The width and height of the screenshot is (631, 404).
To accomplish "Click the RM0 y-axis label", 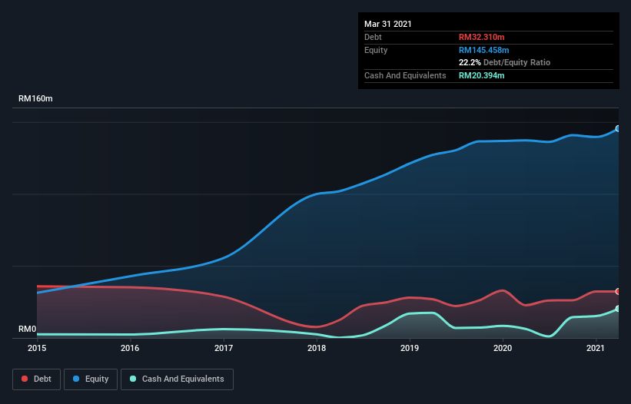I will pyautogui.click(x=28, y=329).
